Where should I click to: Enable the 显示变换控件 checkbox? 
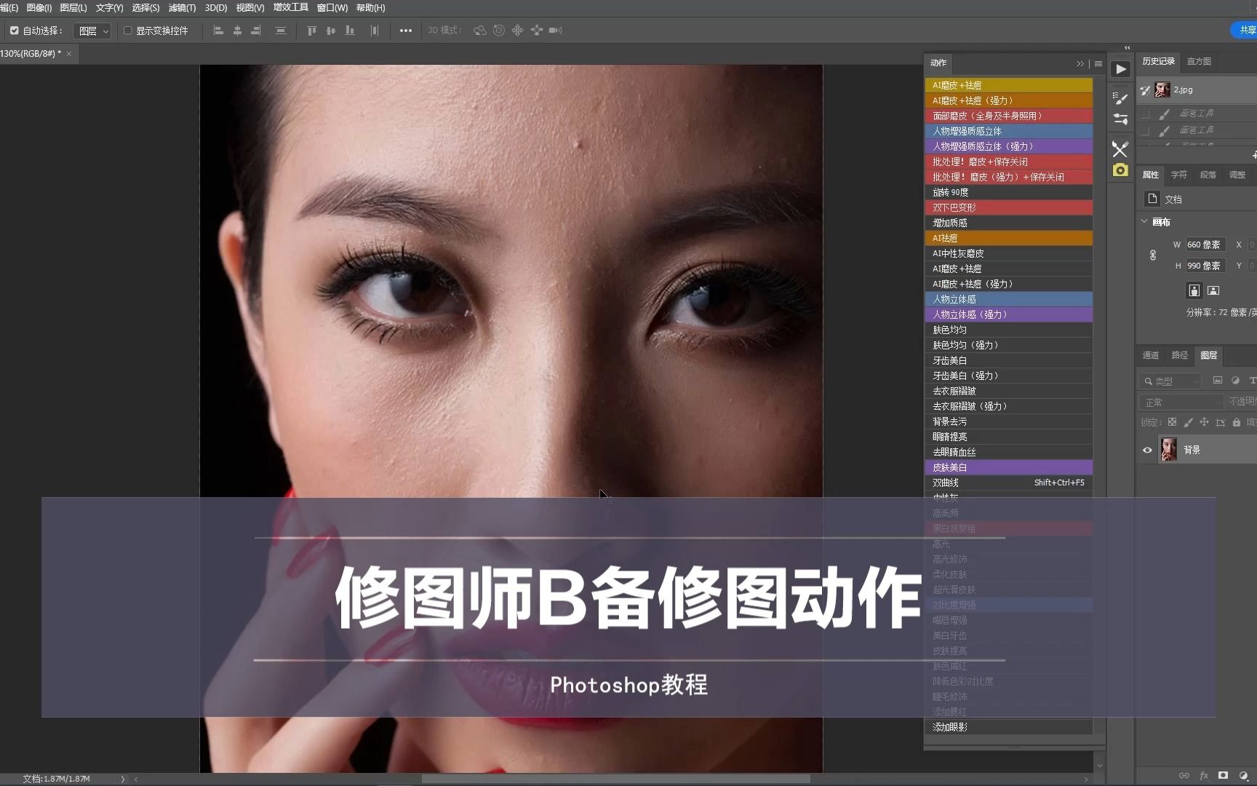127,31
